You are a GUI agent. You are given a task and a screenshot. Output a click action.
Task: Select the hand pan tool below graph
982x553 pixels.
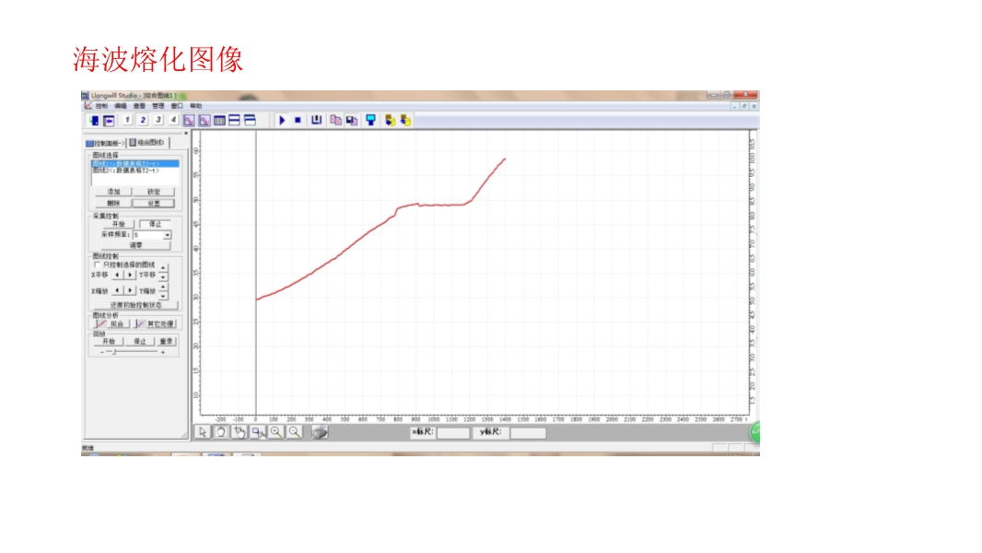pyautogui.click(x=221, y=431)
